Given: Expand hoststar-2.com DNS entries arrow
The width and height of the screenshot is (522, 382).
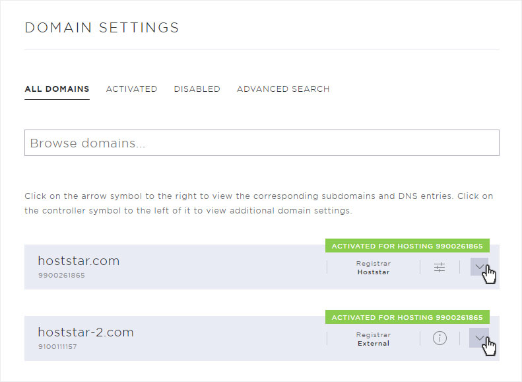Looking at the screenshot, I should click(x=479, y=338).
